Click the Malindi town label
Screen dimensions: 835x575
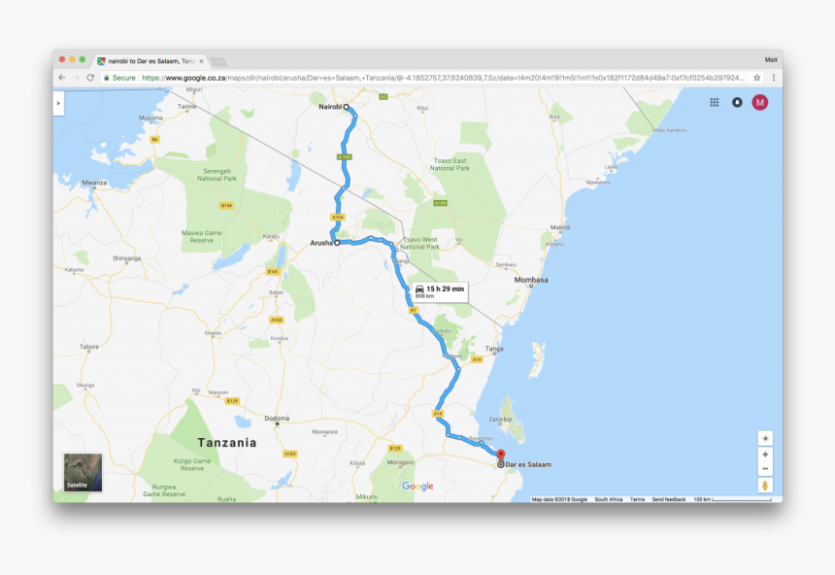(x=560, y=227)
